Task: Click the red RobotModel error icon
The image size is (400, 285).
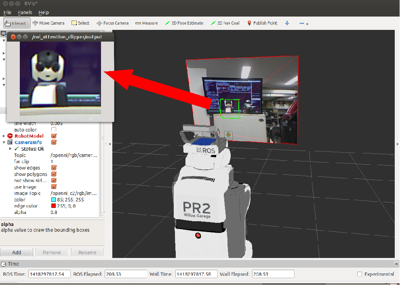Action: click(10, 136)
